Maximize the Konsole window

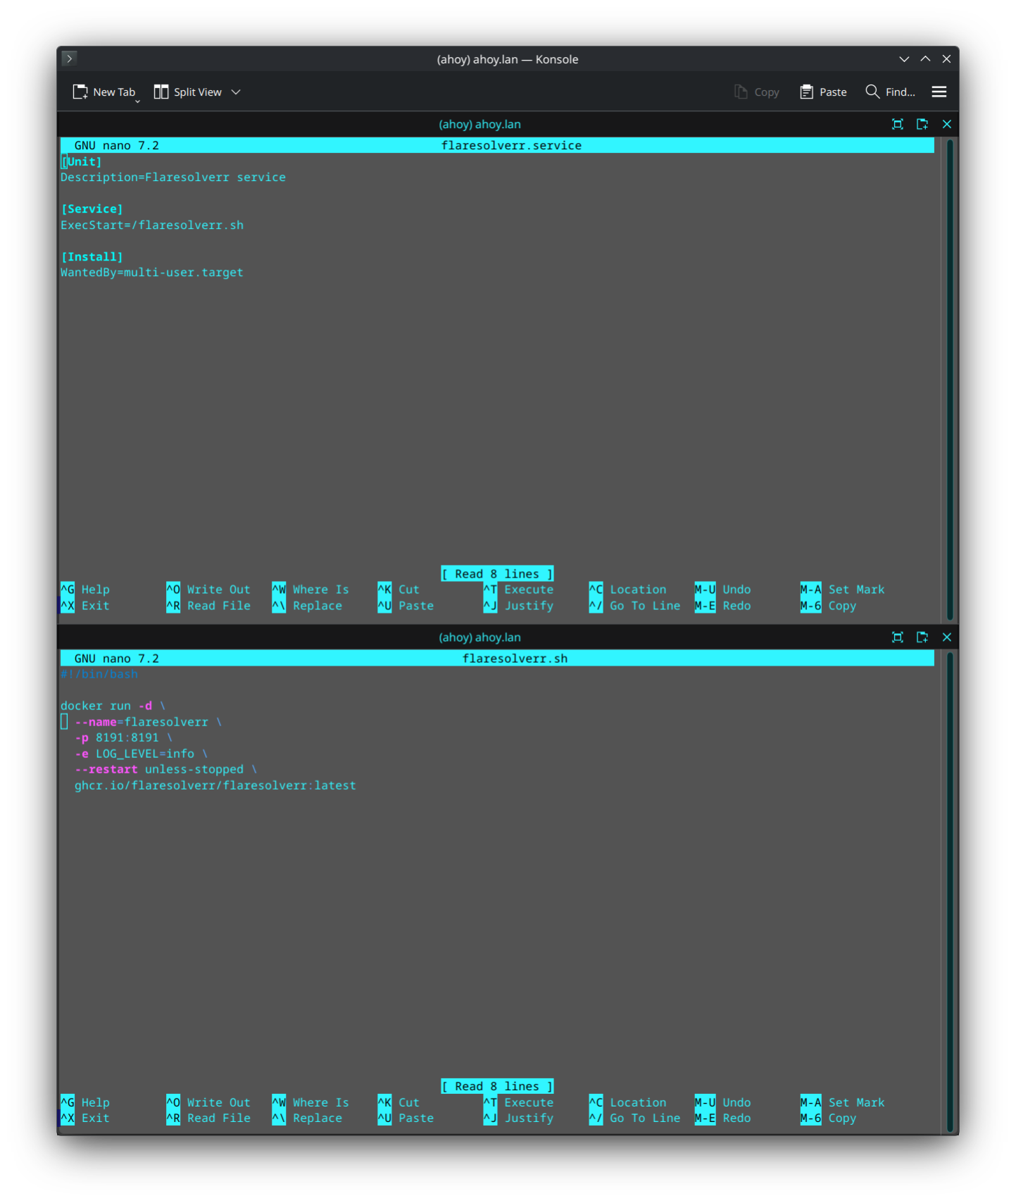pos(925,59)
